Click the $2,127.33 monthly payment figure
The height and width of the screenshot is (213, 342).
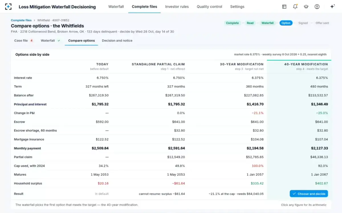pyautogui.click(x=319, y=148)
